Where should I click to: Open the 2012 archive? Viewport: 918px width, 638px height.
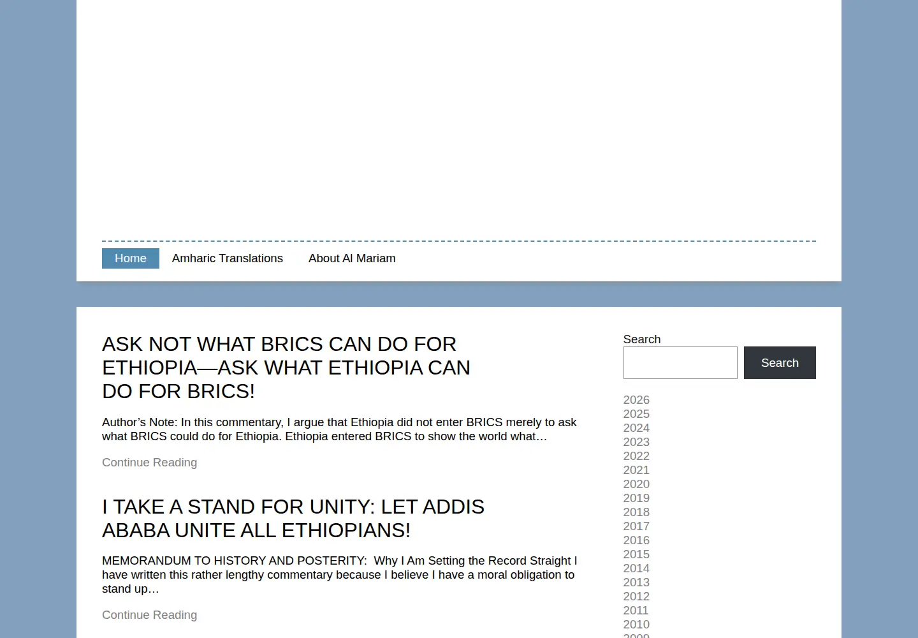point(636,597)
